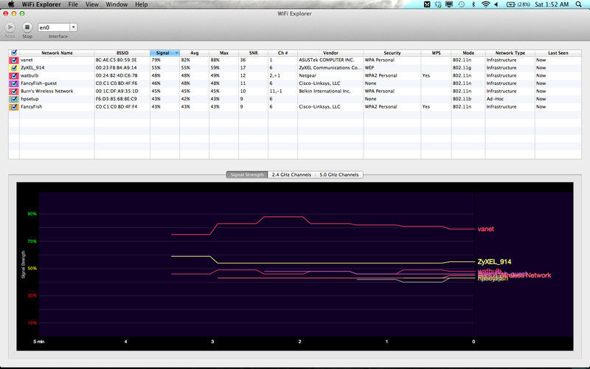This screenshot has width=590, height=369.
Task: Select the vanet network name cell
Action: pos(57,60)
